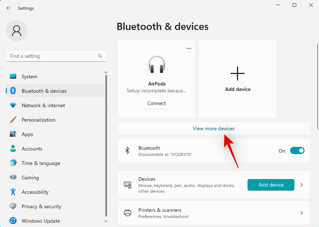Screen dimensions: 319x227
Task: Expand the Devices row chevron
Action: [x=302, y=185]
